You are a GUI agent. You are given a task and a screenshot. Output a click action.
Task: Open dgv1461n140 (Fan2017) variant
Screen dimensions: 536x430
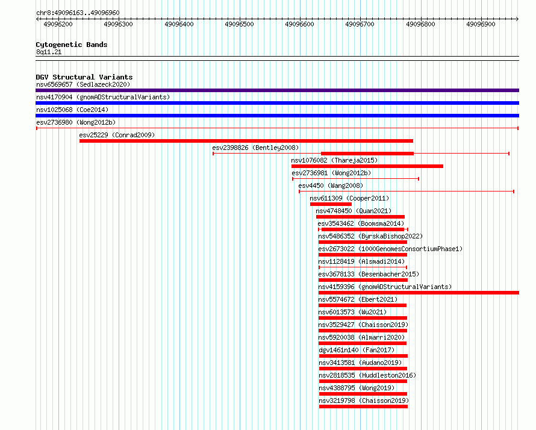[357, 350]
